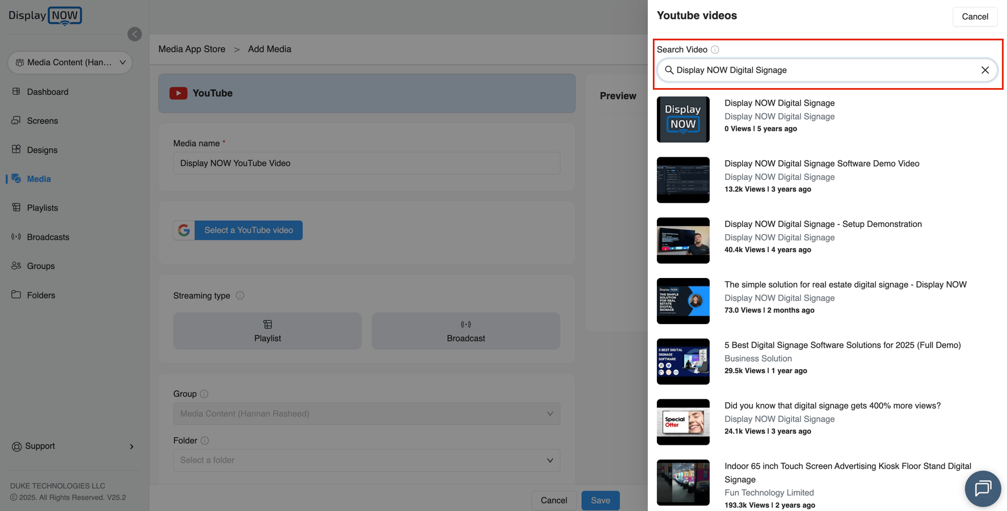Choose the Playlist streaming type

pos(268,331)
